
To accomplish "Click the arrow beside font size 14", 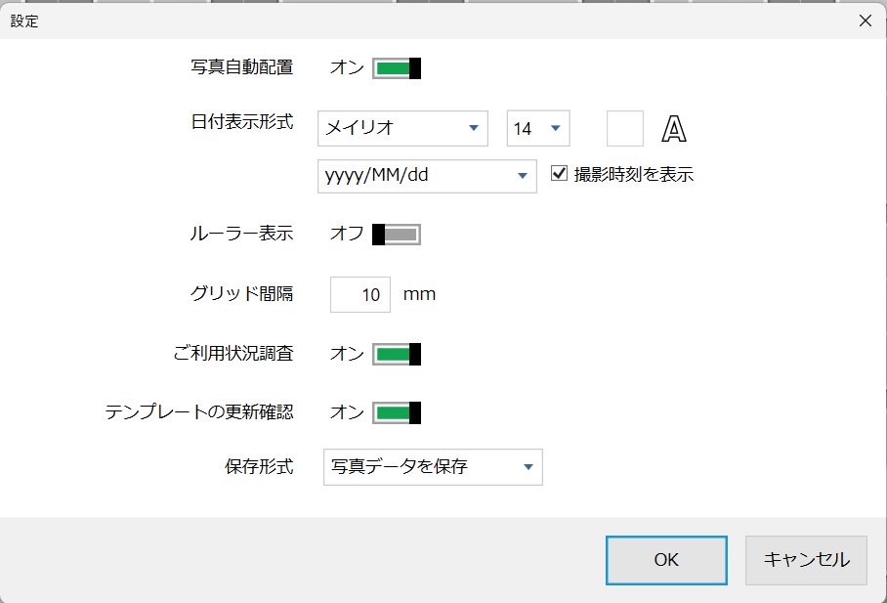I will 555,128.
